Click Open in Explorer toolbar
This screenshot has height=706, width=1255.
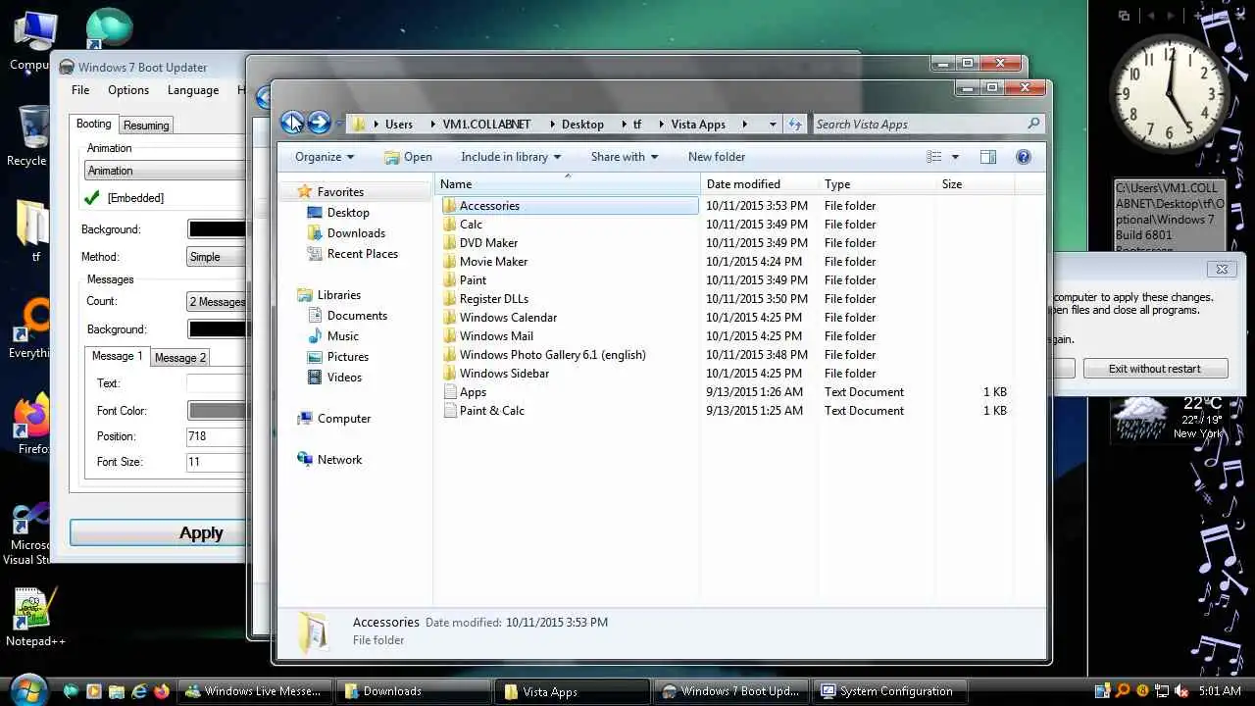(x=408, y=157)
